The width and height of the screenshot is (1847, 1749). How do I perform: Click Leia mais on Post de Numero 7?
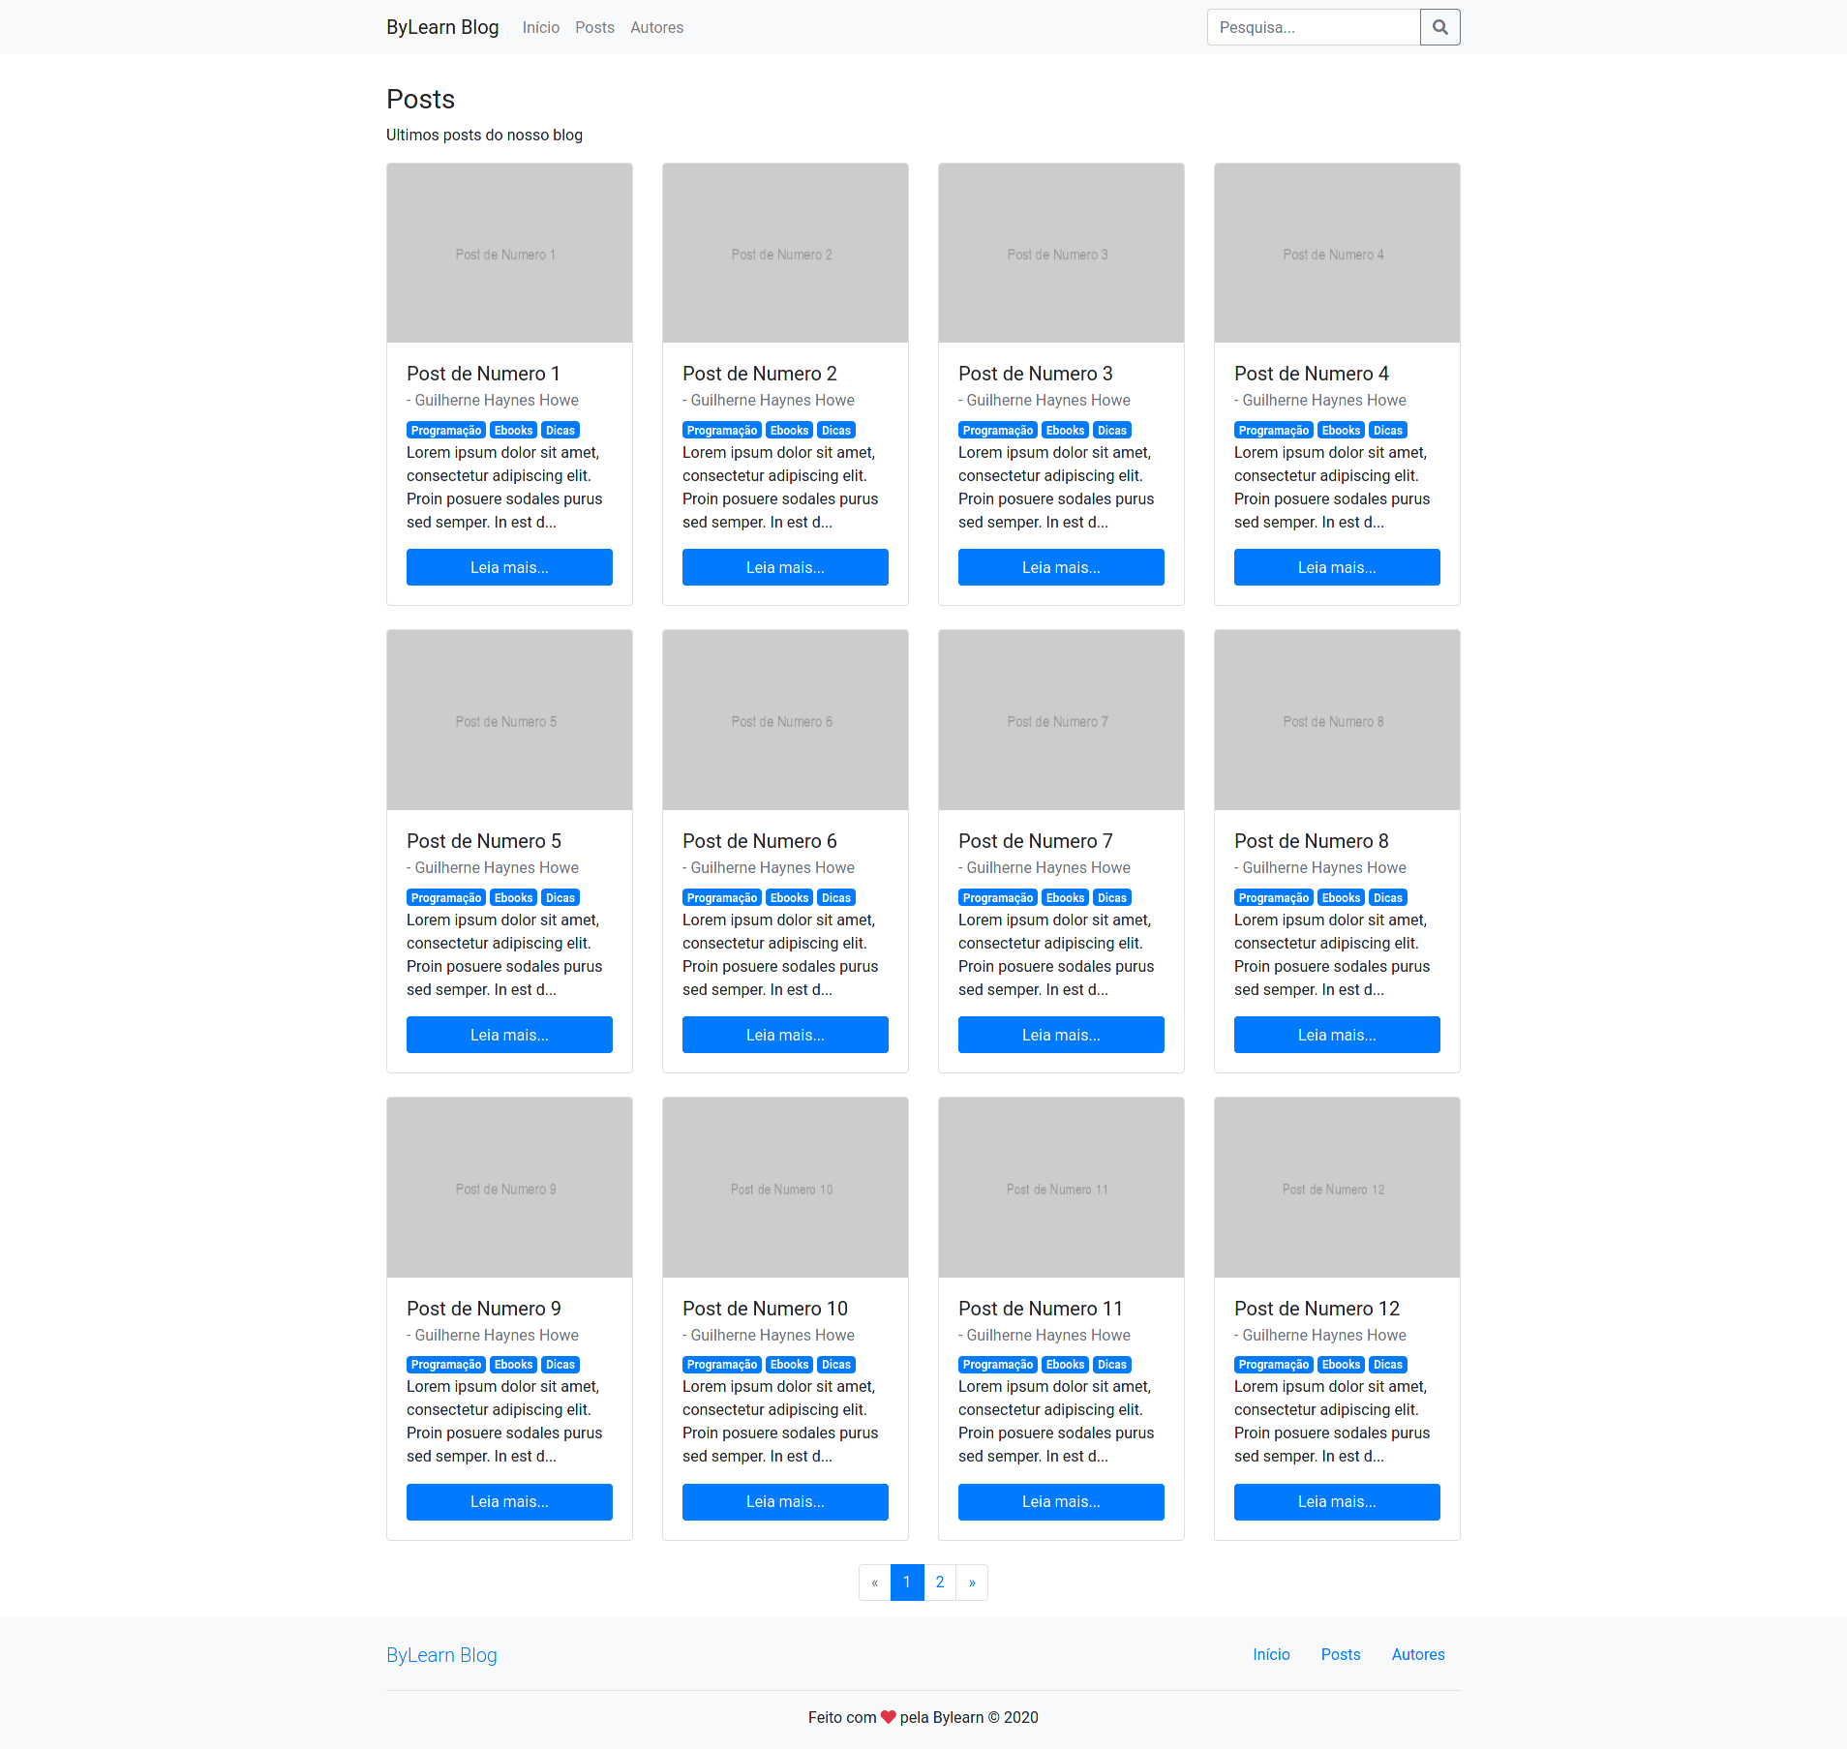[1061, 1035]
